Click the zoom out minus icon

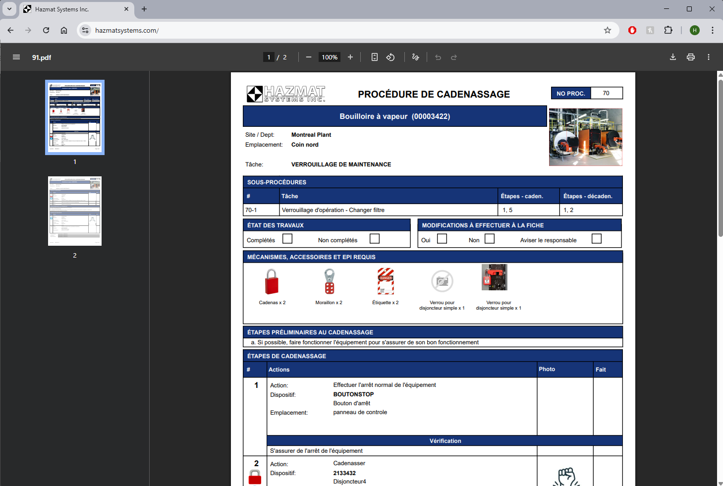click(x=309, y=57)
